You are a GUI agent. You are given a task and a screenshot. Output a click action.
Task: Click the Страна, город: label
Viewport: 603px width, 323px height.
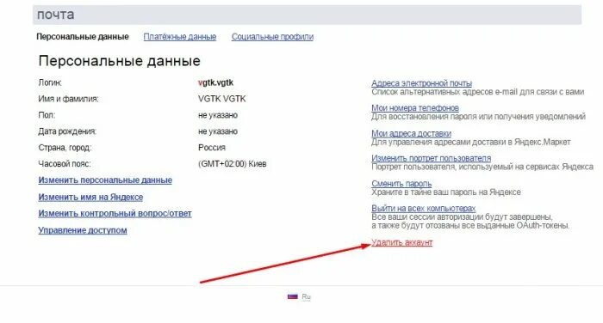click(x=65, y=148)
